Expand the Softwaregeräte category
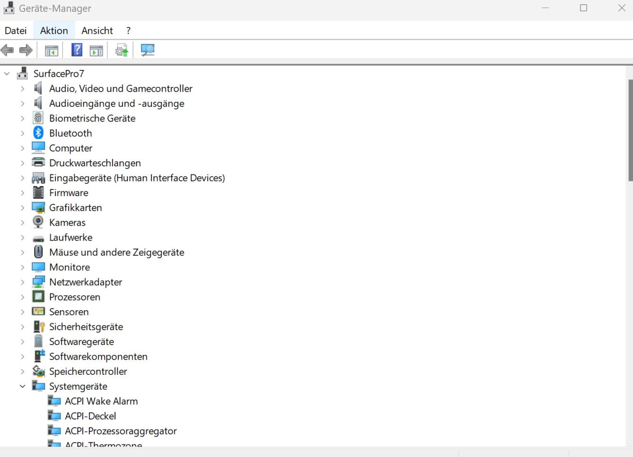The width and height of the screenshot is (633, 457). tap(22, 342)
